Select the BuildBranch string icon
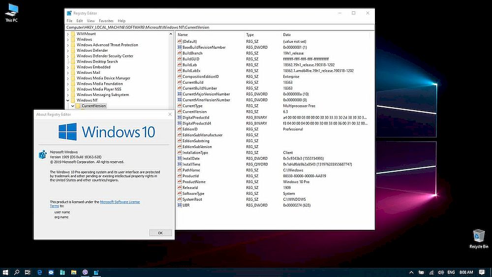 click(180, 53)
